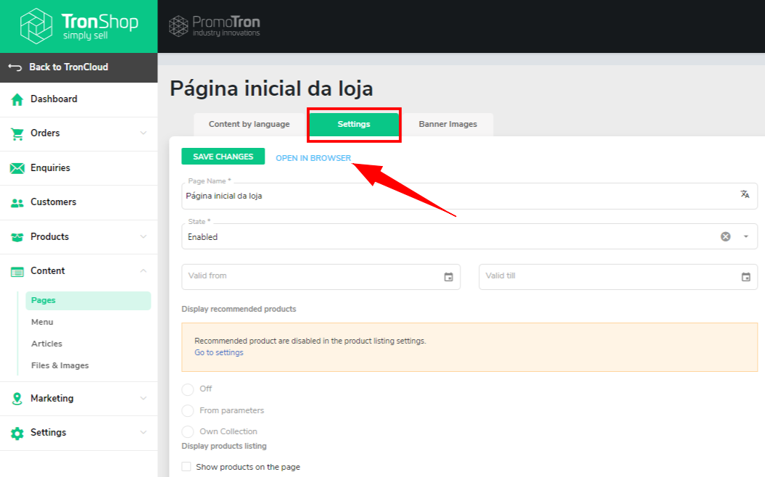Switch to the Banner Images tab
The width and height of the screenshot is (765, 477).
[448, 125]
